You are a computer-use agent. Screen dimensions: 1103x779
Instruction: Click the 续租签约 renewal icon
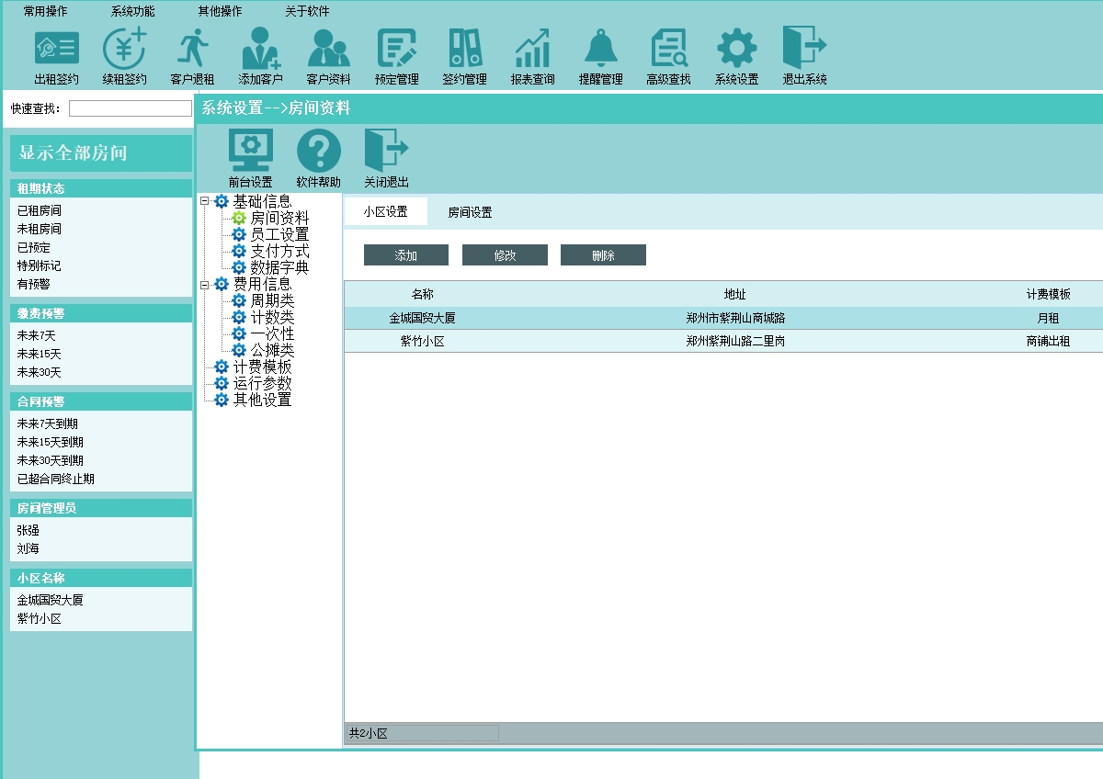pos(125,49)
